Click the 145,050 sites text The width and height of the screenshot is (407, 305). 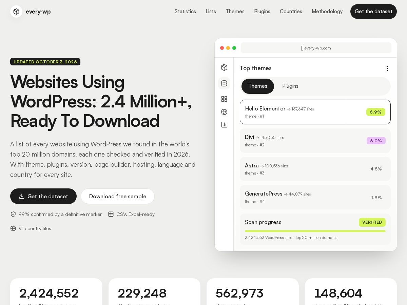(x=270, y=138)
